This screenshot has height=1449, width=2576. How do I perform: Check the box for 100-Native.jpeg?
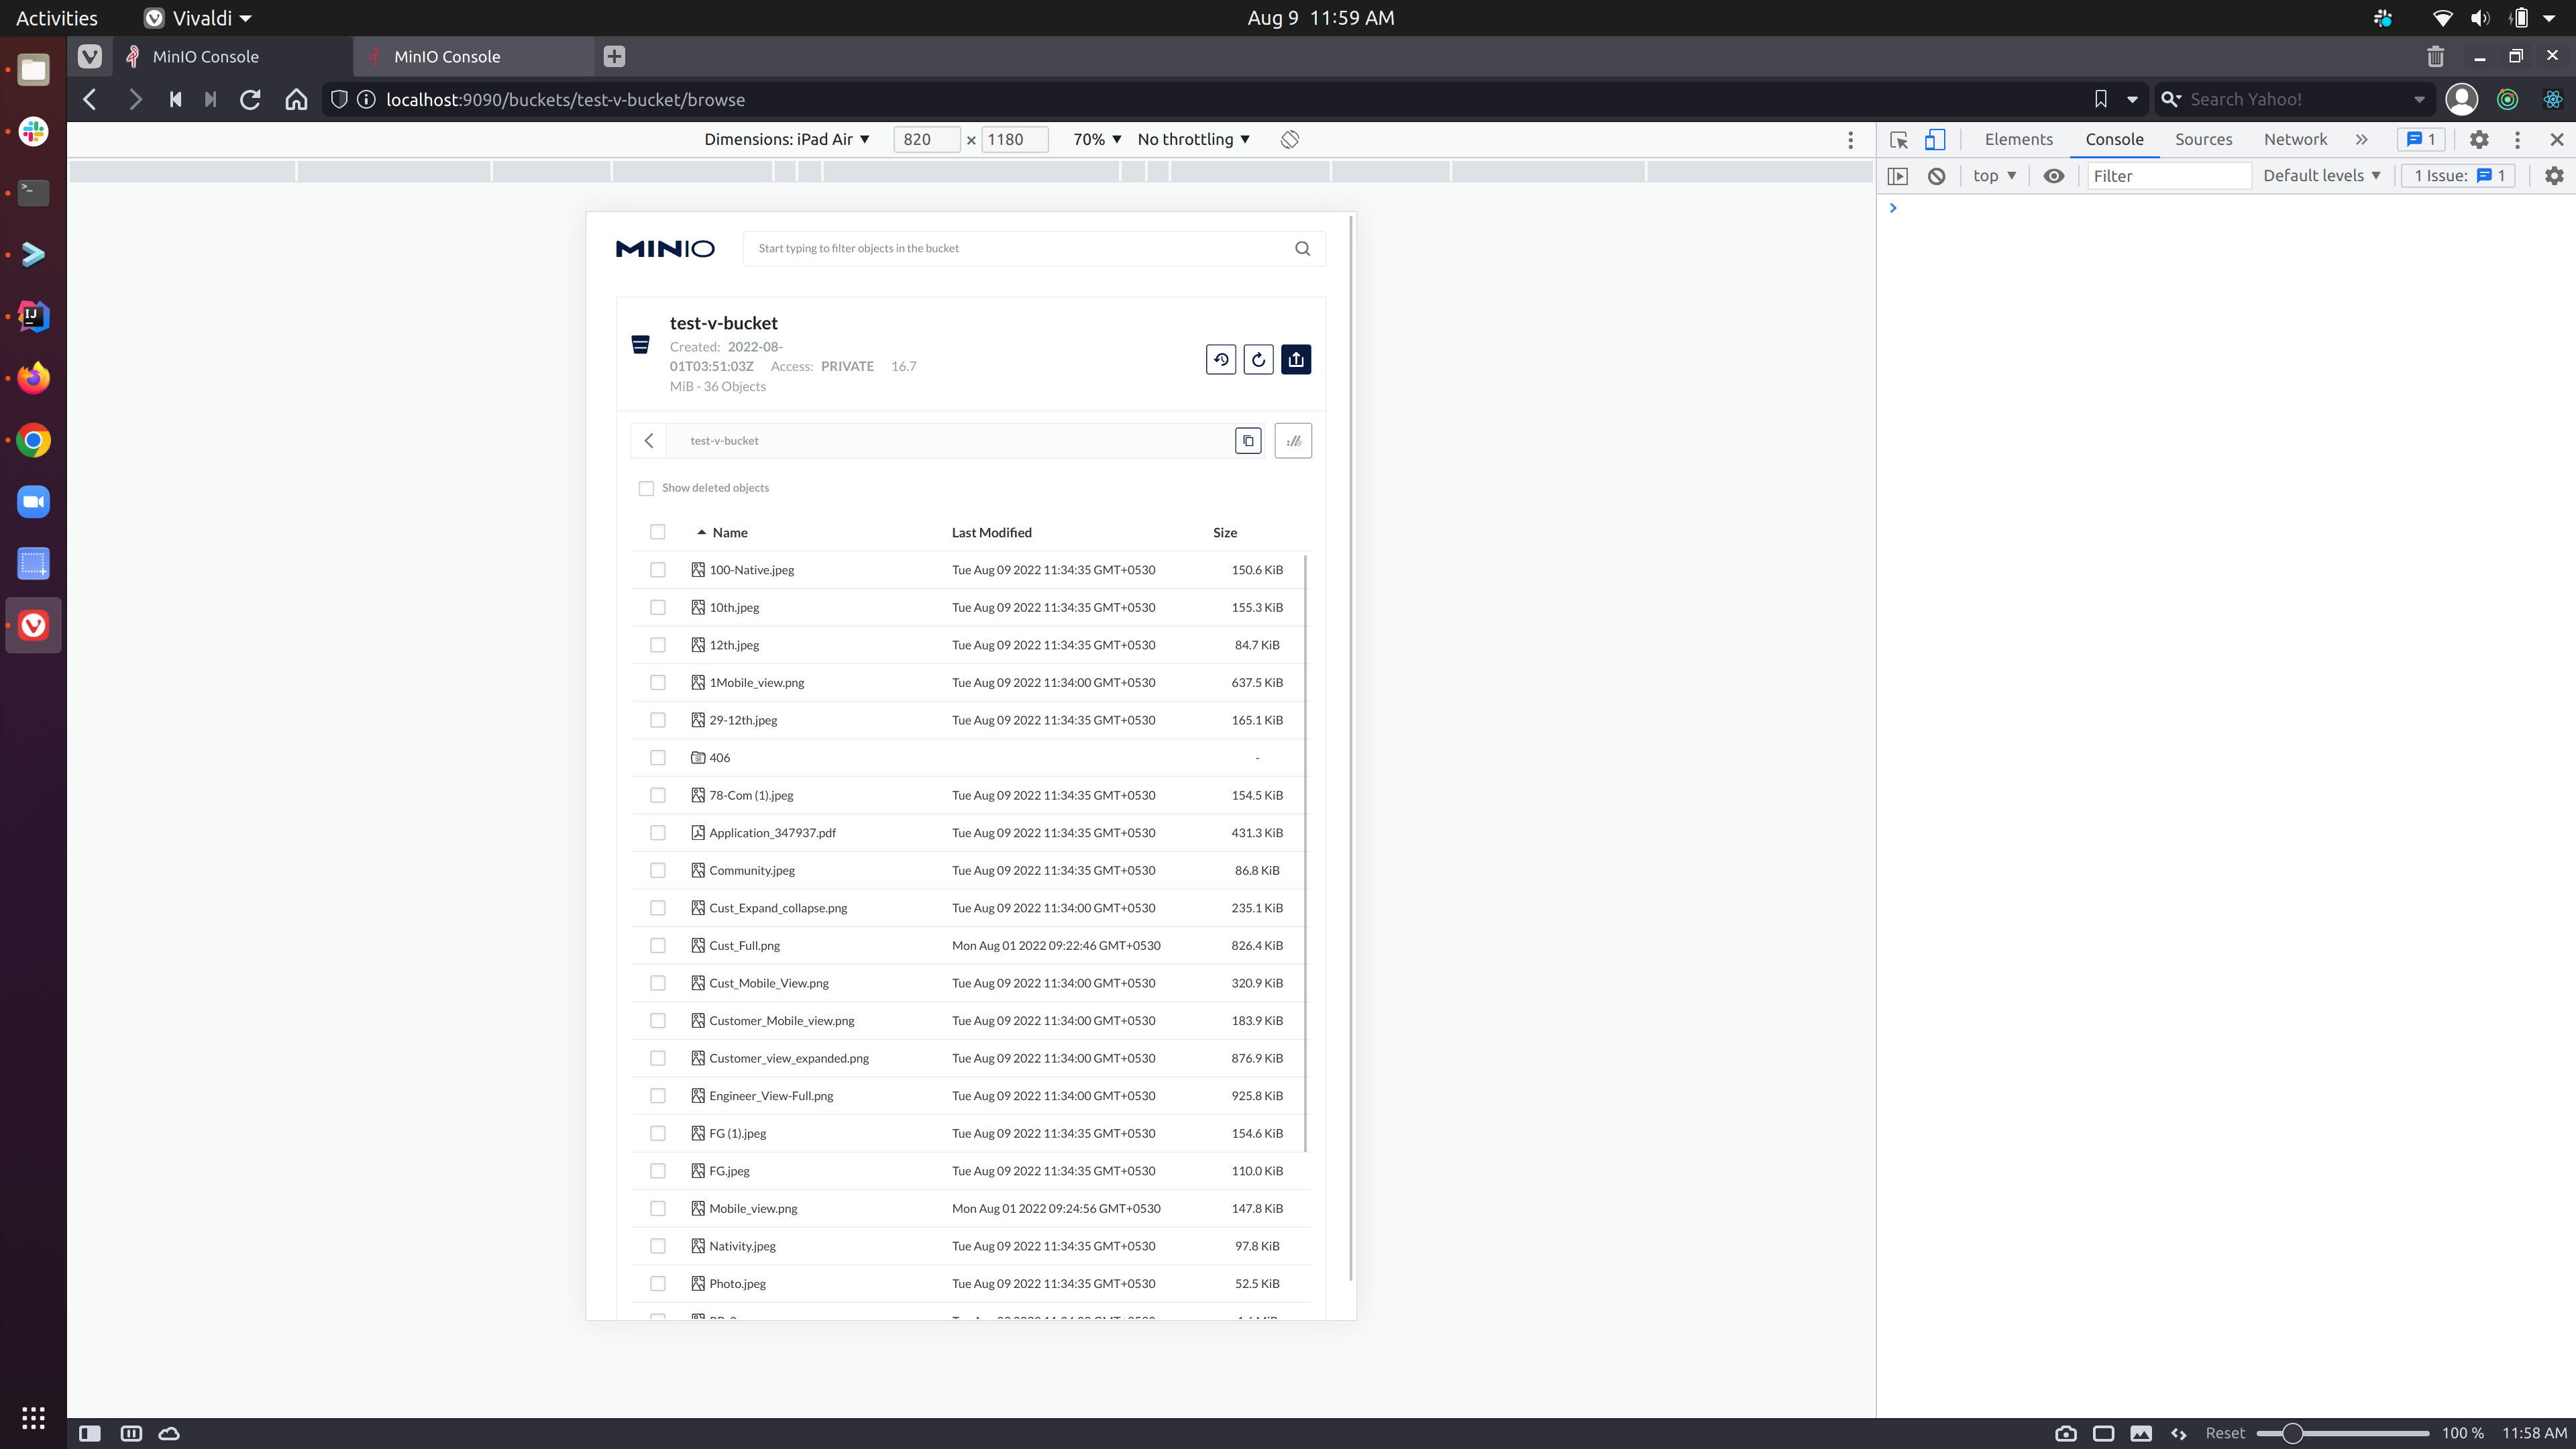[657, 570]
